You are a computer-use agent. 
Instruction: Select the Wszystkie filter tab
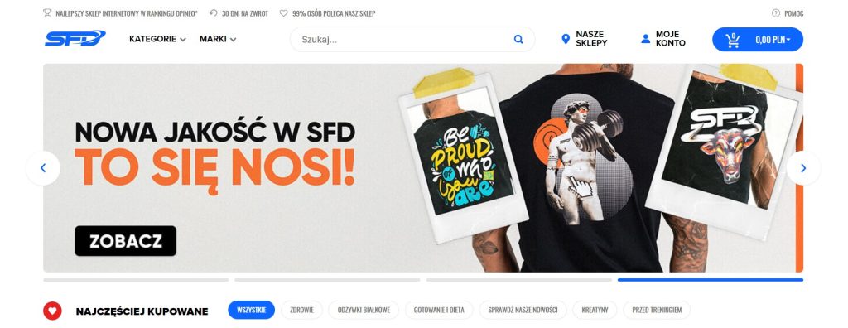(x=252, y=310)
